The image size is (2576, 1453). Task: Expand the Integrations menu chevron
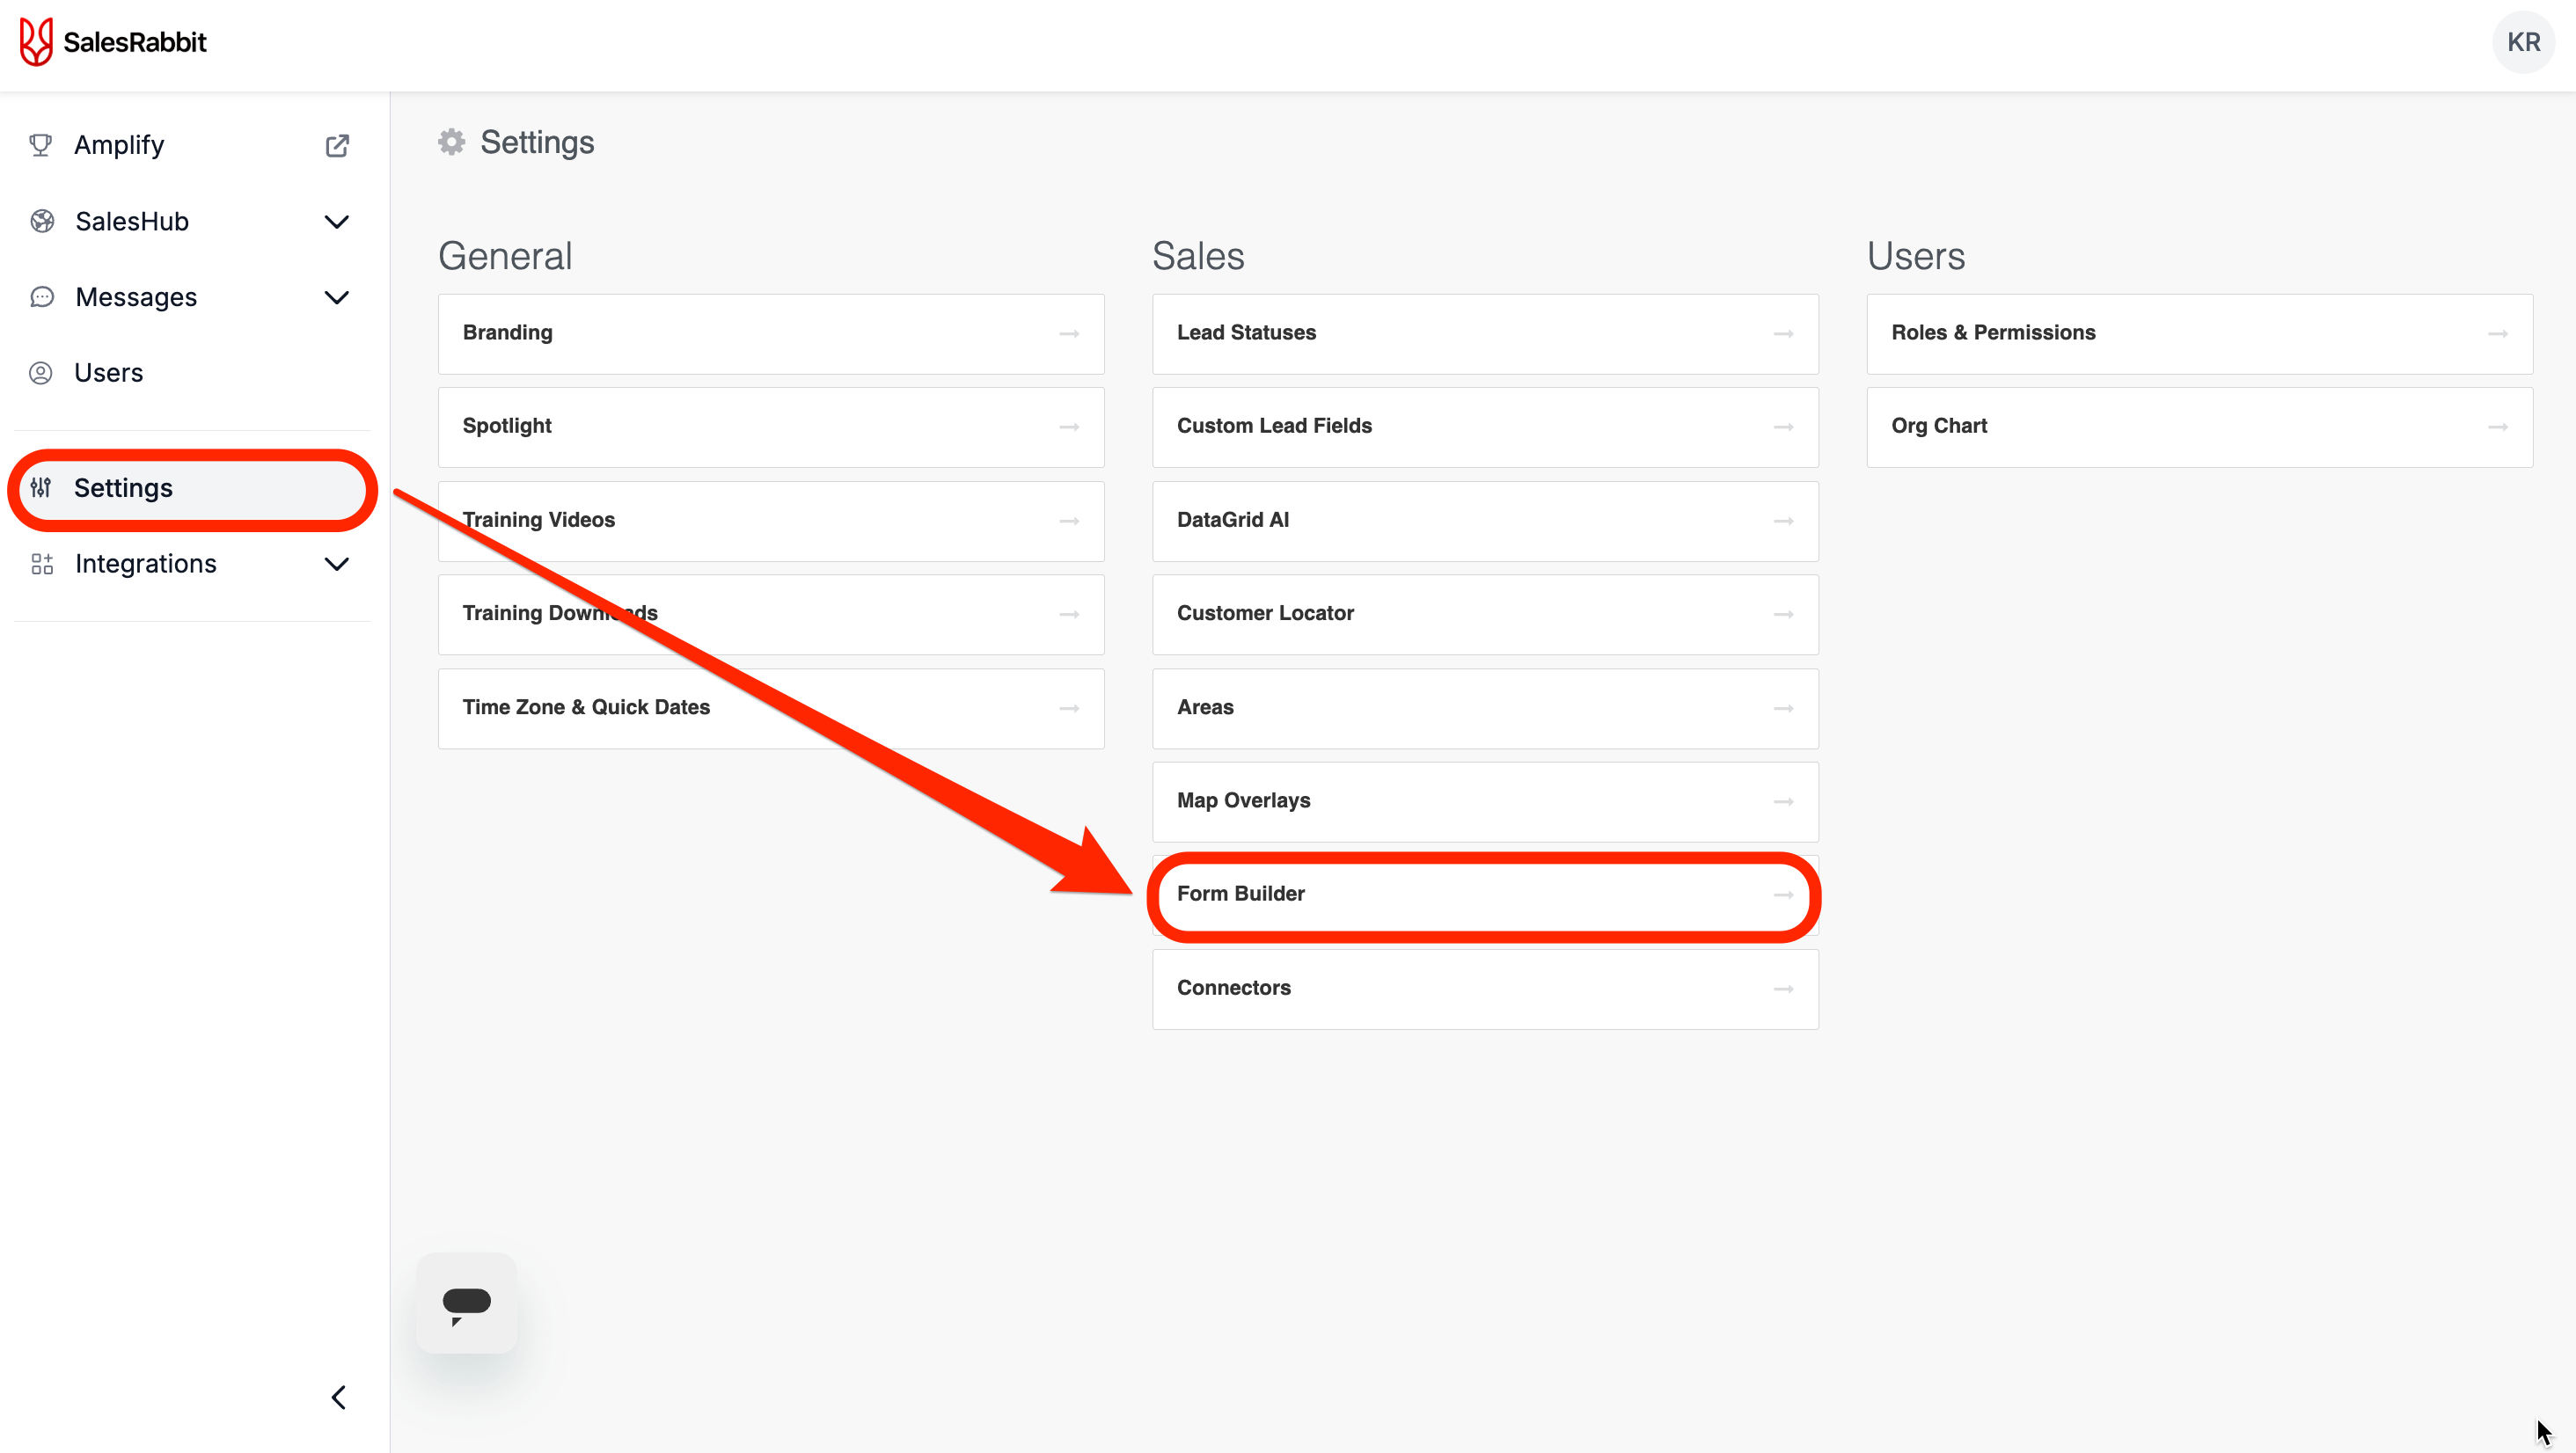(x=337, y=564)
